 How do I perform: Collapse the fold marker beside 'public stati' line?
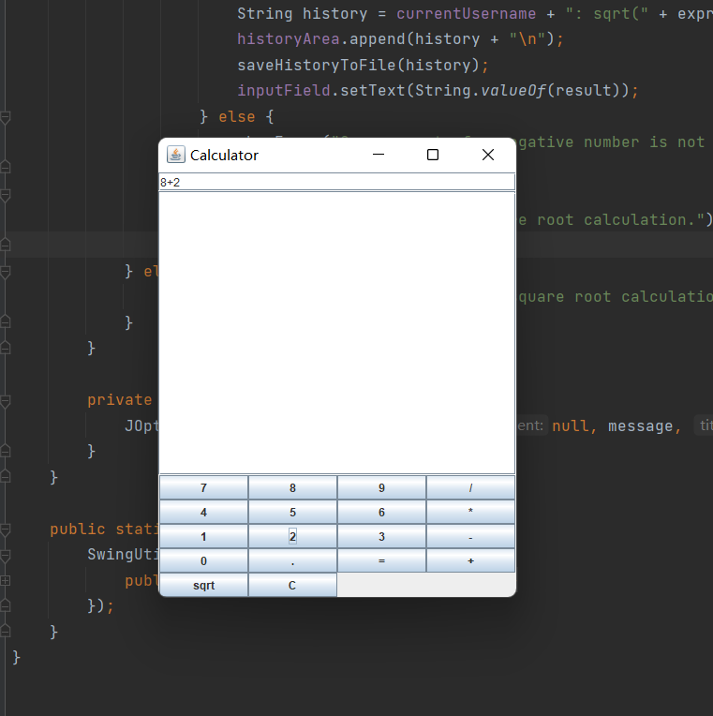pos(6,530)
